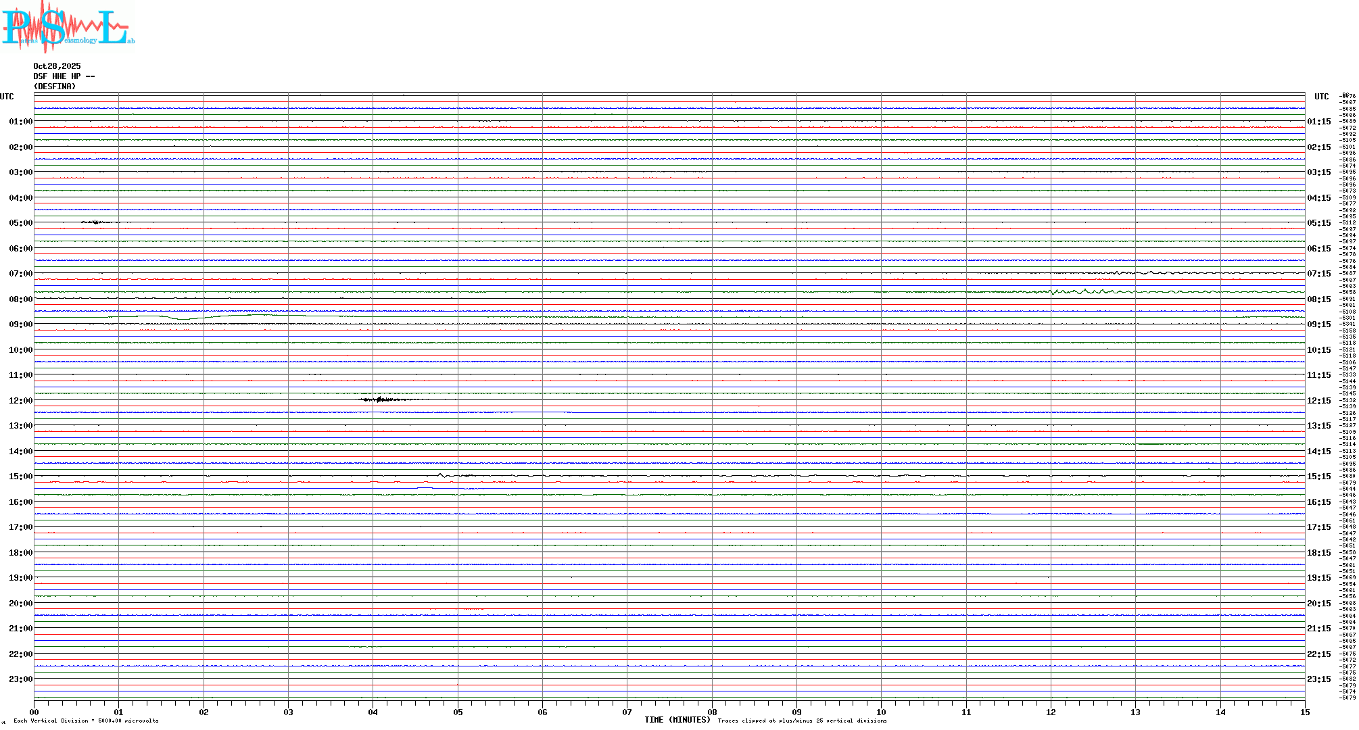Click the 20:15 label on right axis
The image size is (1359, 730).
coord(1318,604)
